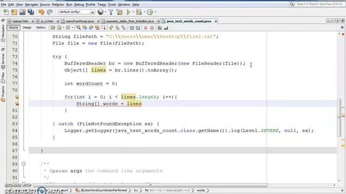Click the 'words' breadcrumb in status bar
The width and height of the screenshot is (346, 194).
[x=201, y=190]
